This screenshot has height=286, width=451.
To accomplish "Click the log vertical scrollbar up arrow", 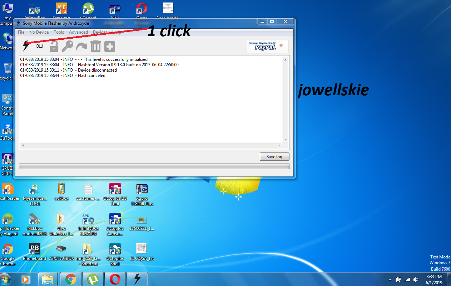I will [286, 60].
